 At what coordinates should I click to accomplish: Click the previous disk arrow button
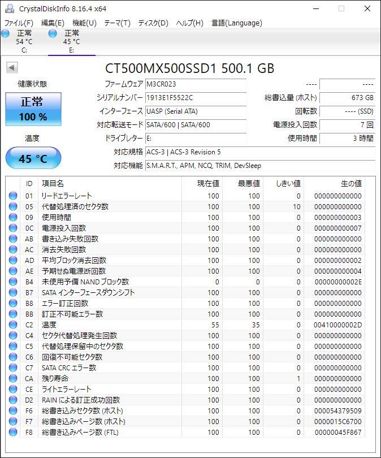(12, 67)
